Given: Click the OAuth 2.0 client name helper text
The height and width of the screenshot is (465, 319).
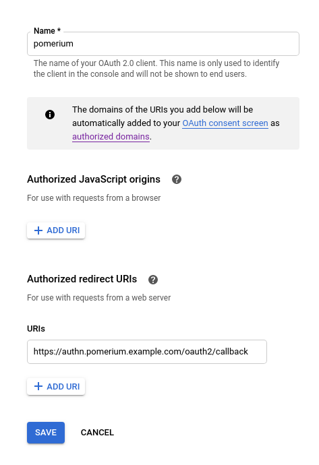Looking at the screenshot, I should (156, 69).
